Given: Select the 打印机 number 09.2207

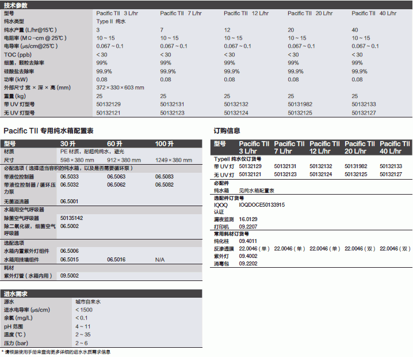Looking at the screenshot, I should pyautogui.click(x=248, y=226).
